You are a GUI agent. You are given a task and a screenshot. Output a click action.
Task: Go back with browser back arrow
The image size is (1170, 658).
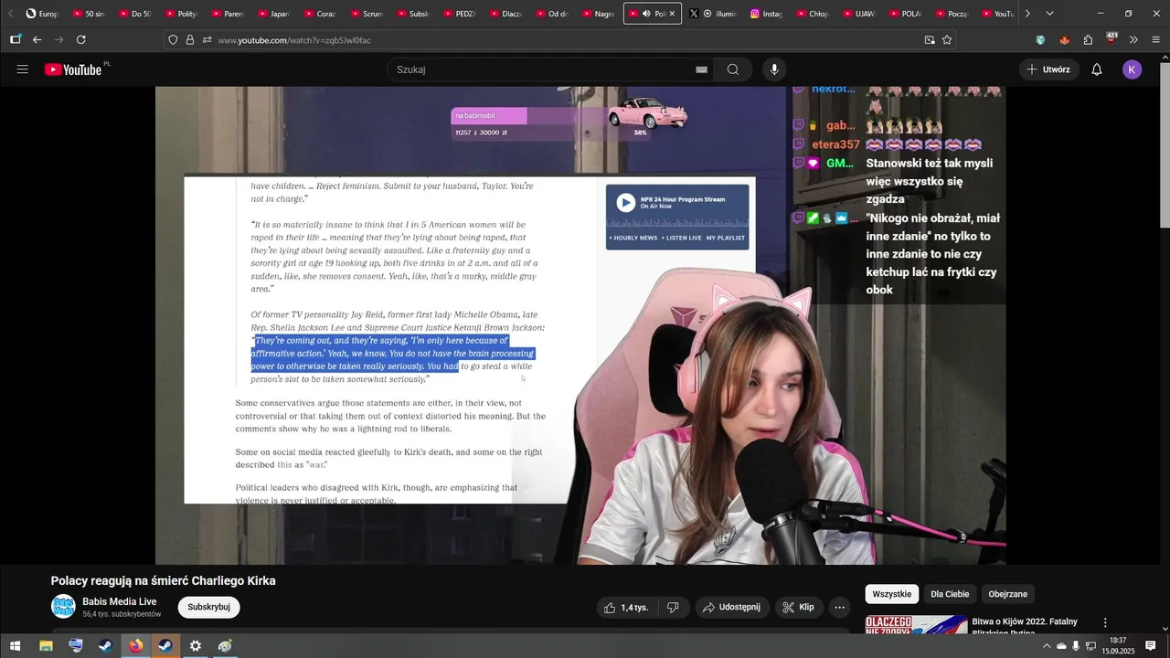37,39
